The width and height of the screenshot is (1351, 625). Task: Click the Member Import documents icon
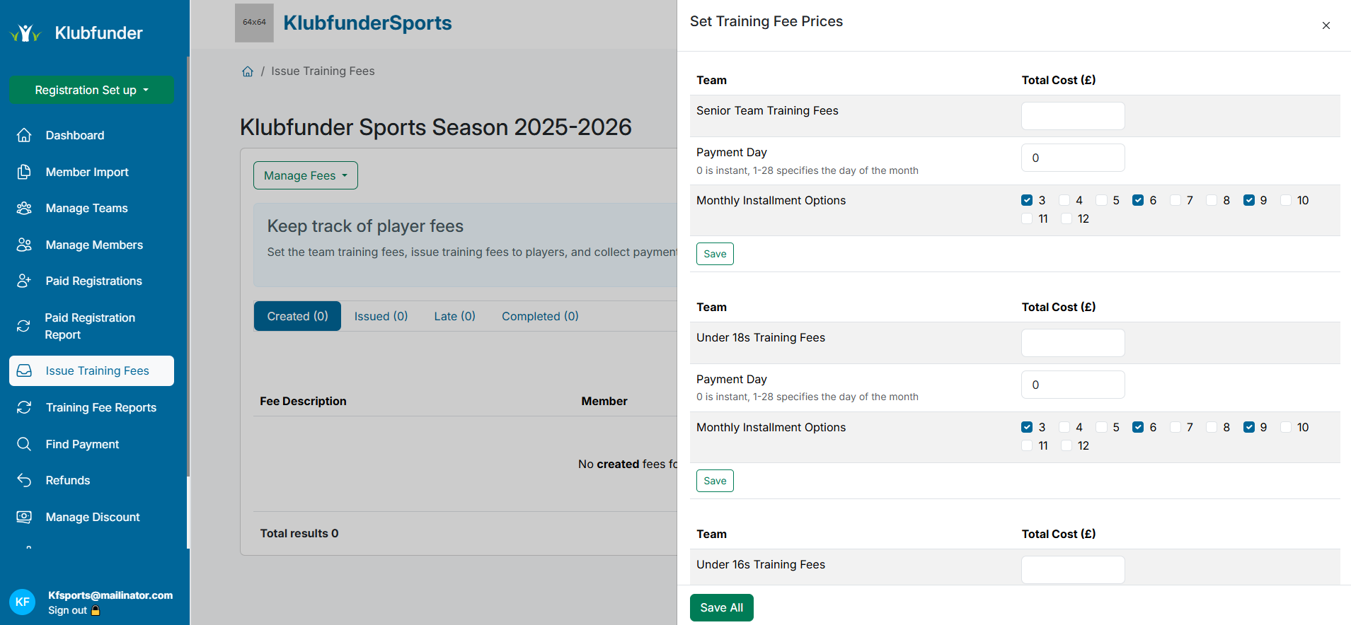coord(24,172)
